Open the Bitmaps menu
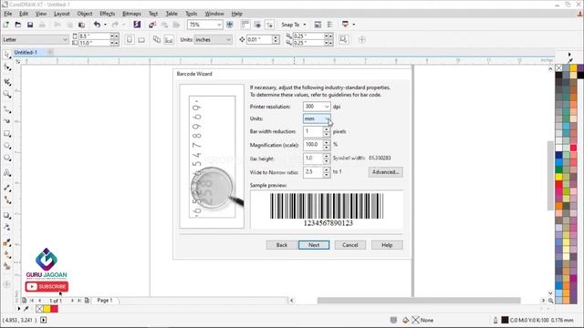Viewport: 584px width, 328px height. (x=131, y=14)
